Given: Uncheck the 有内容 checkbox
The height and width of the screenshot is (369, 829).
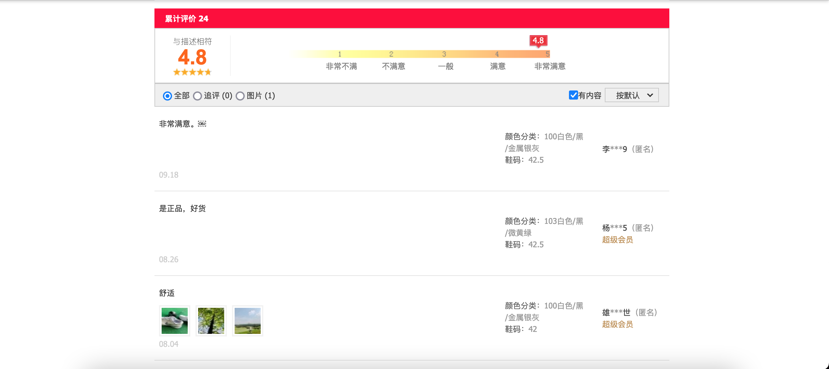Looking at the screenshot, I should tap(573, 95).
